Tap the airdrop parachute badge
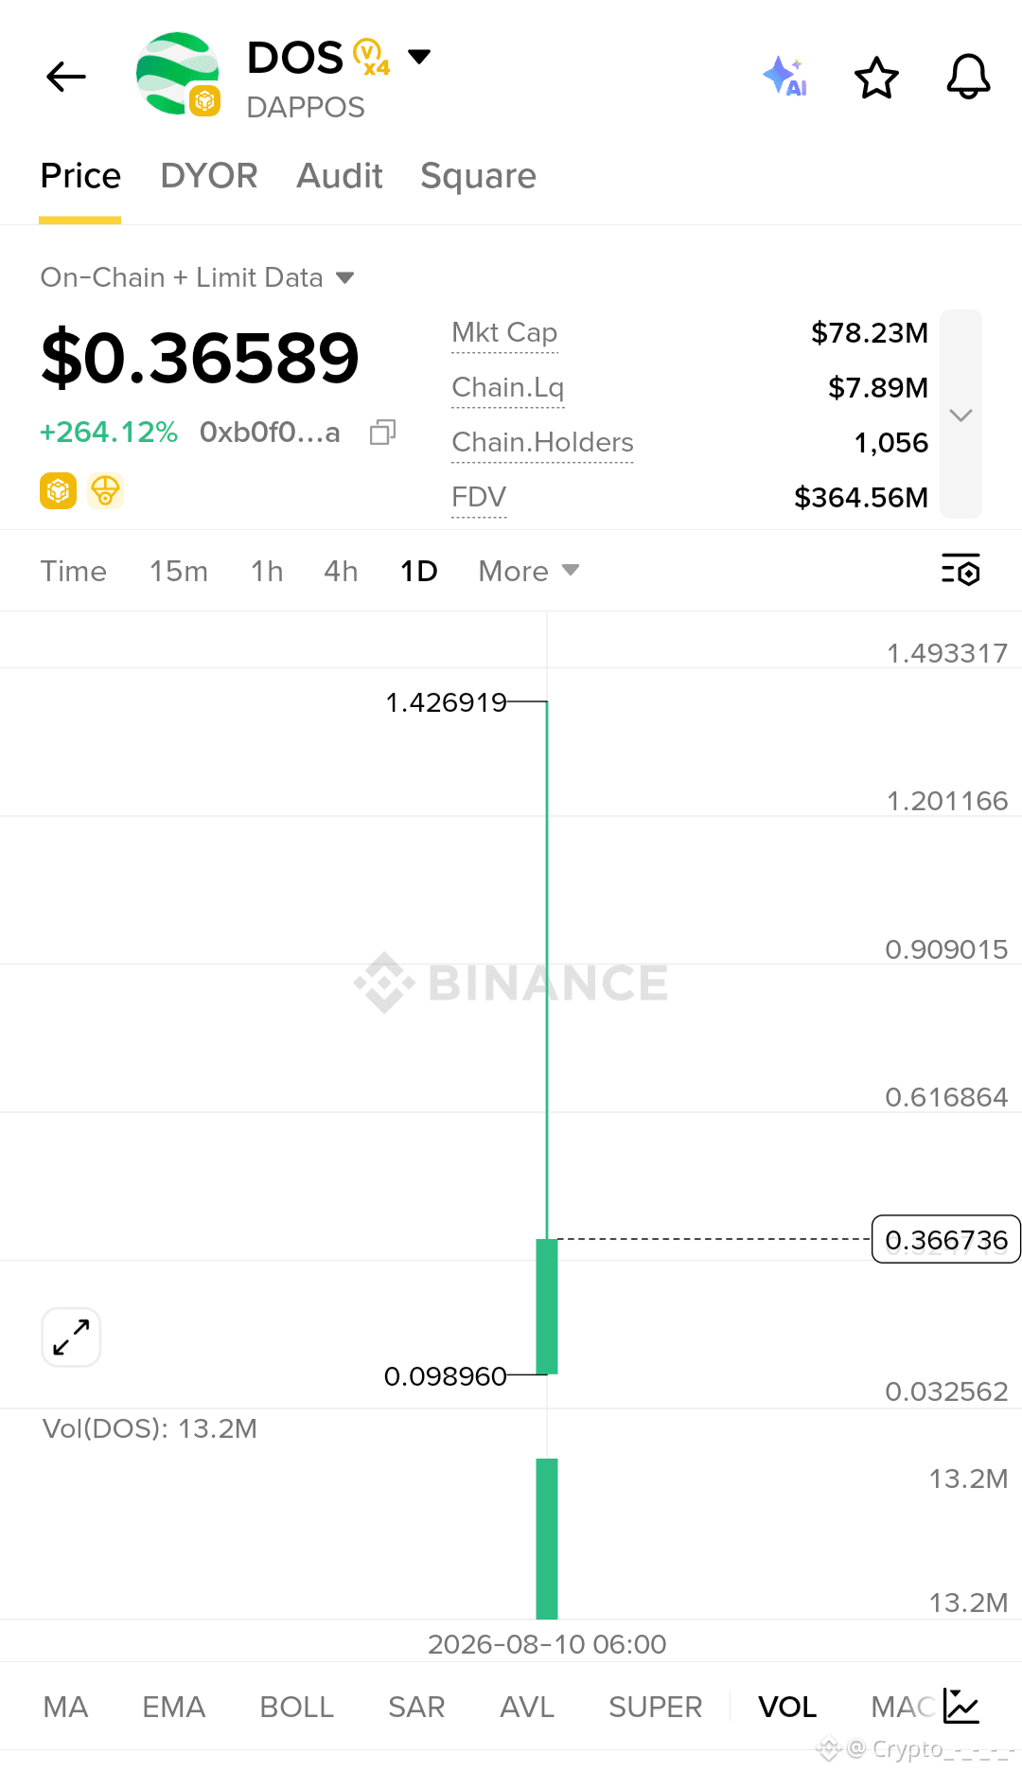Screen dimensions: 1022x1772 pos(105,491)
